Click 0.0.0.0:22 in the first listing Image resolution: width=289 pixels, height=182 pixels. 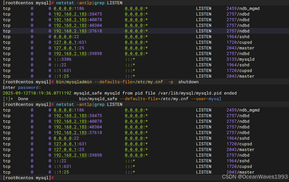(66, 37)
